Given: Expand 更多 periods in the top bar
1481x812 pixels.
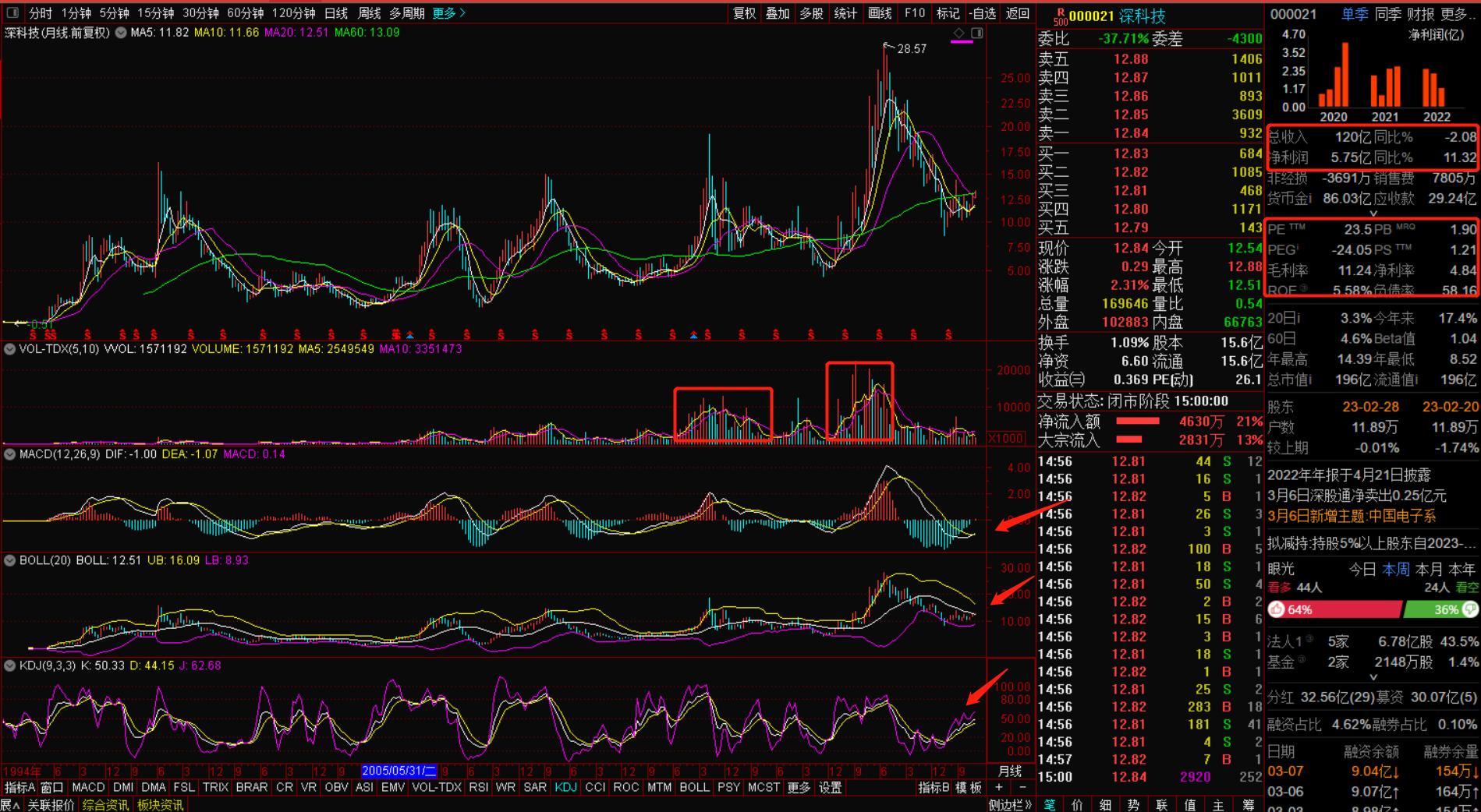Looking at the screenshot, I should [448, 13].
